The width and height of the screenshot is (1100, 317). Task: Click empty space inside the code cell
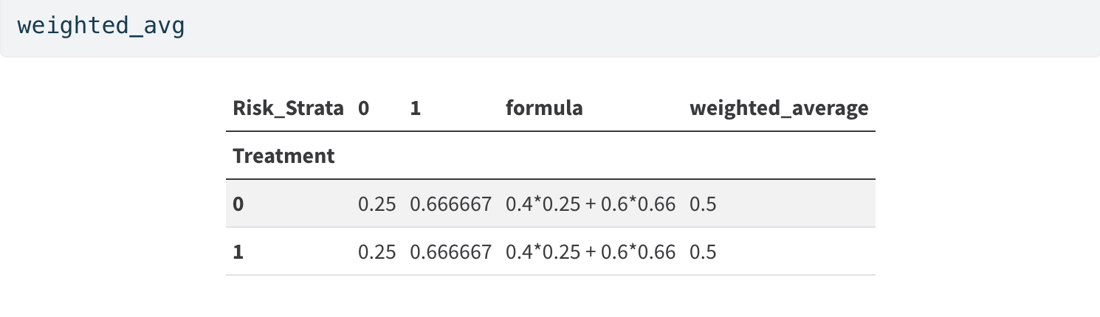[591, 27]
